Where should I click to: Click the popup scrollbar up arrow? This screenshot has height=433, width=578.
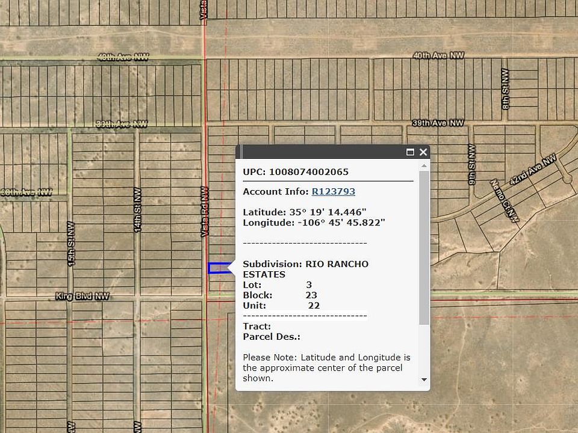tap(424, 165)
